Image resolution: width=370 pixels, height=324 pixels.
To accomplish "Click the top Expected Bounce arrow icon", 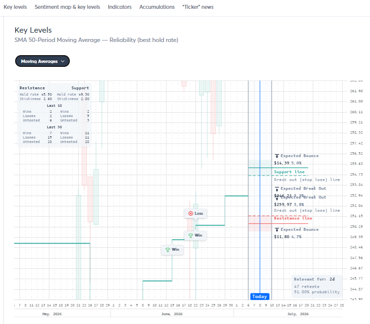I will click(x=277, y=156).
